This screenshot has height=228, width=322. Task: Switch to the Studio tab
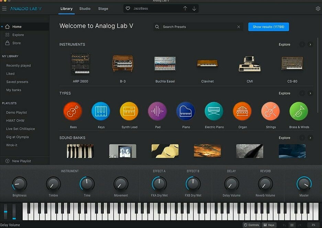coord(85,9)
